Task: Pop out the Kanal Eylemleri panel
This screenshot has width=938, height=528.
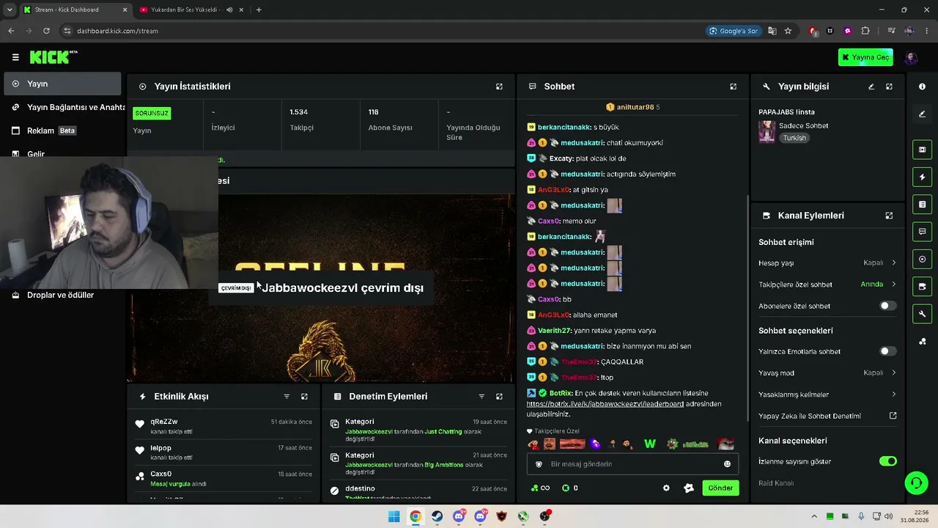Action: tap(889, 216)
